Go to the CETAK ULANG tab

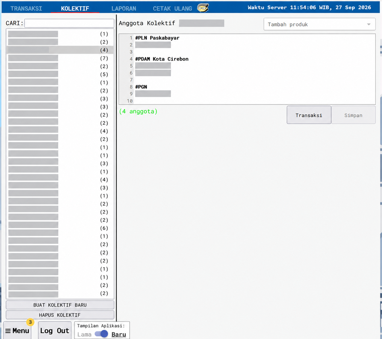click(172, 8)
